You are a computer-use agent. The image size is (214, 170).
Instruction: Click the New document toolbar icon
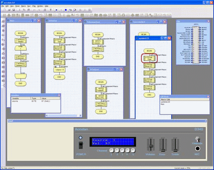click(x=5, y=10)
